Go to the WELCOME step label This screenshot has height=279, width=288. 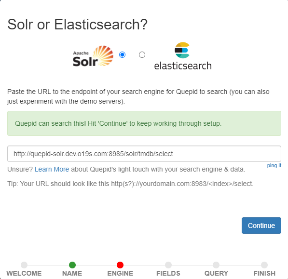tap(24, 273)
